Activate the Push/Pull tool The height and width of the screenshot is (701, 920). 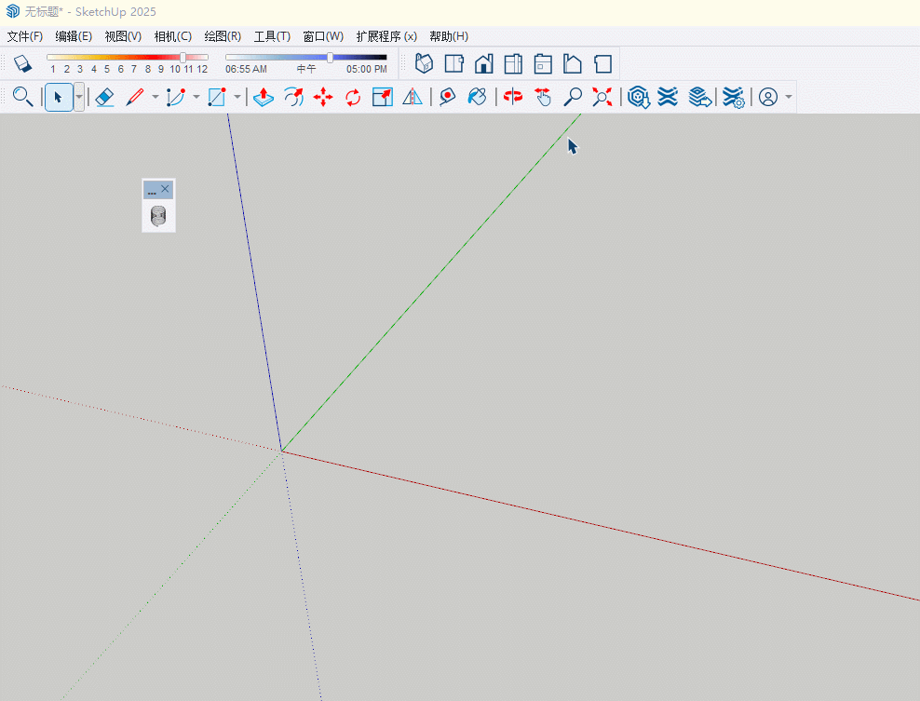coord(264,97)
